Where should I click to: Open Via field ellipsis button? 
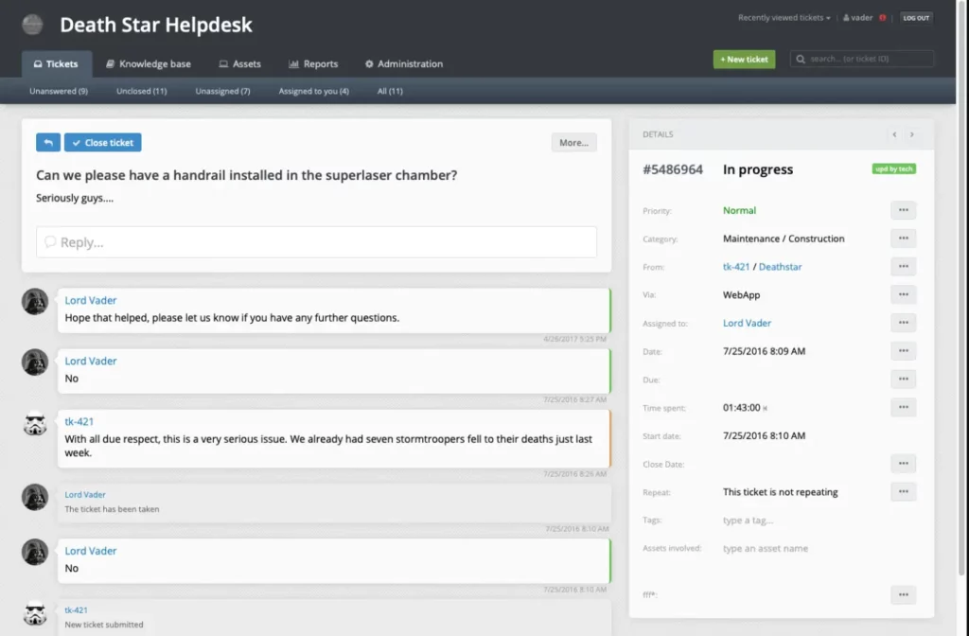click(904, 295)
